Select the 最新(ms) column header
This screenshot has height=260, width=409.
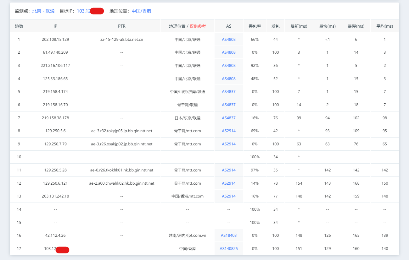point(299,26)
